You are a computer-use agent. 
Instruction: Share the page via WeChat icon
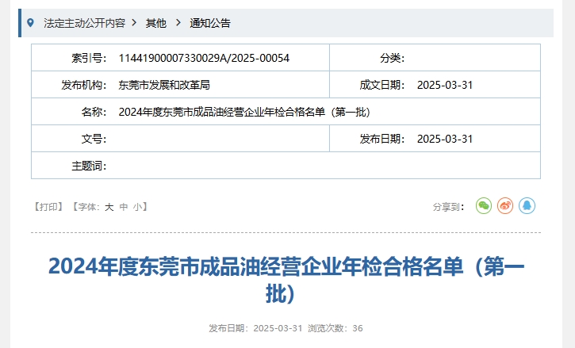[484, 206]
